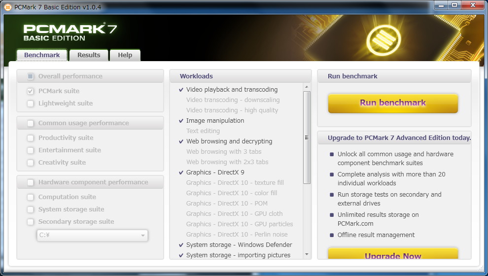488x276 pixels.
Task: Select 'Graphics - DirectX 10 - GPU particles'
Action: 240,224
